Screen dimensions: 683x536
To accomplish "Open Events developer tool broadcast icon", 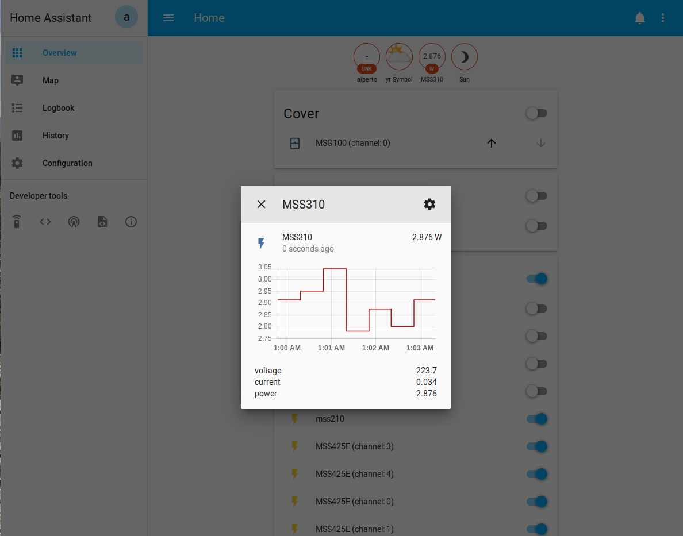I will [x=74, y=222].
